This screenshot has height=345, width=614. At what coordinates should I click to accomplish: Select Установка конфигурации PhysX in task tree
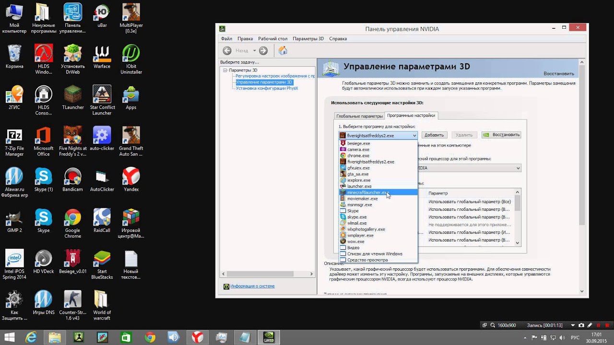click(x=267, y=88)
